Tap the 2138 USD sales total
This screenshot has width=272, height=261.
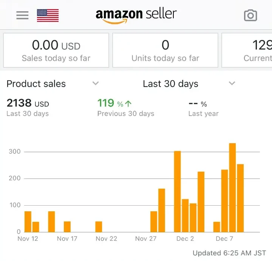pyautogui.click(x=28, y=104)
